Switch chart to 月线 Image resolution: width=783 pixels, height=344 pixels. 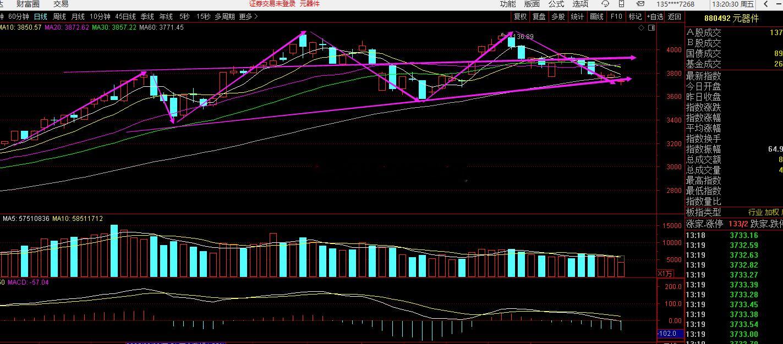(78, 16)
